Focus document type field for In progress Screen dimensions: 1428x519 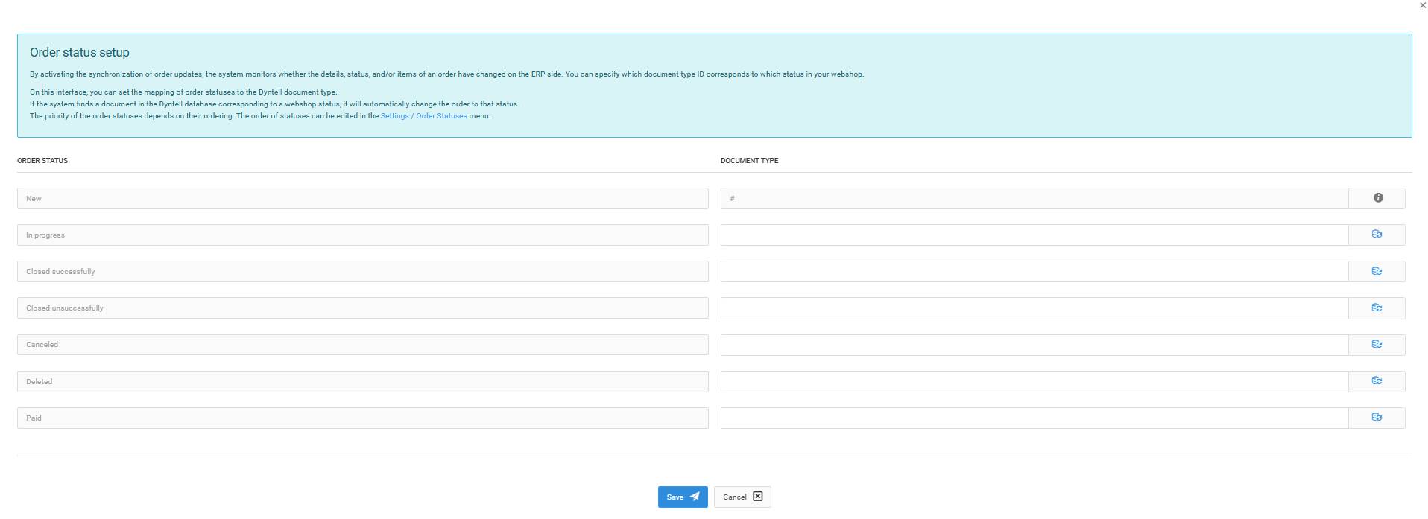1034,235
